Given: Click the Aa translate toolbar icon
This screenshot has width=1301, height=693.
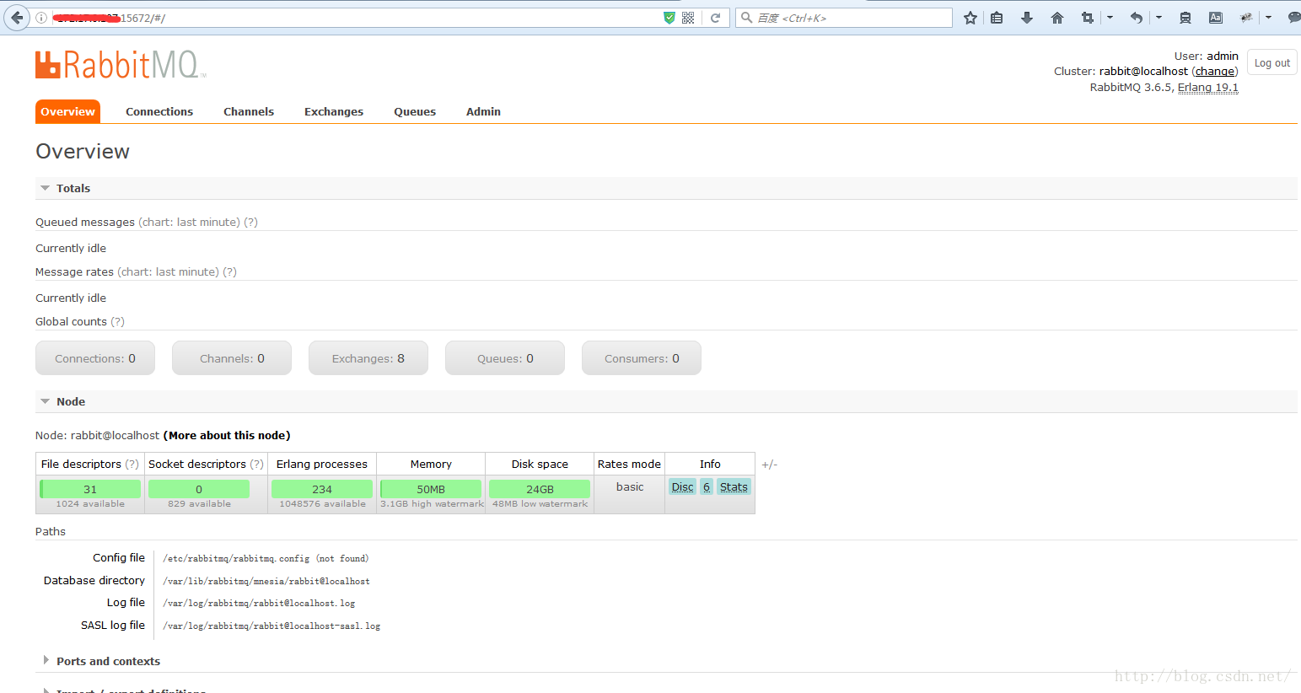Looking at the screenshot, I should tap(1216, 18).
